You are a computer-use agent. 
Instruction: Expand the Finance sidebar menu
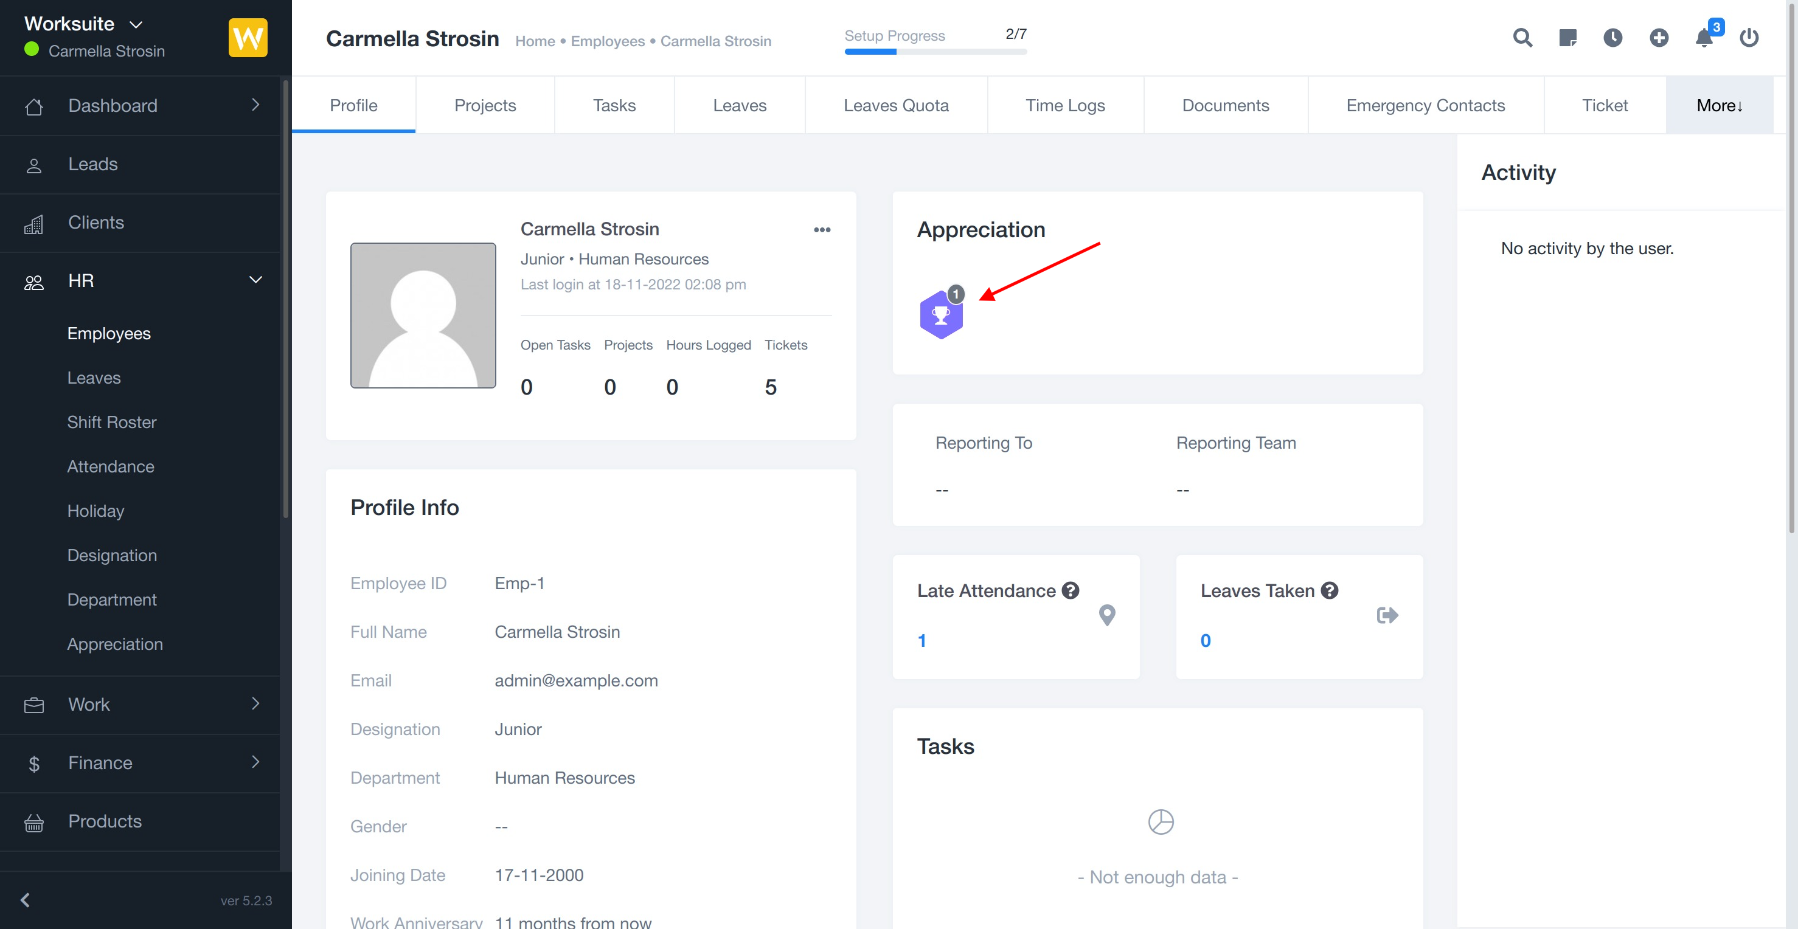pos(255,762)
